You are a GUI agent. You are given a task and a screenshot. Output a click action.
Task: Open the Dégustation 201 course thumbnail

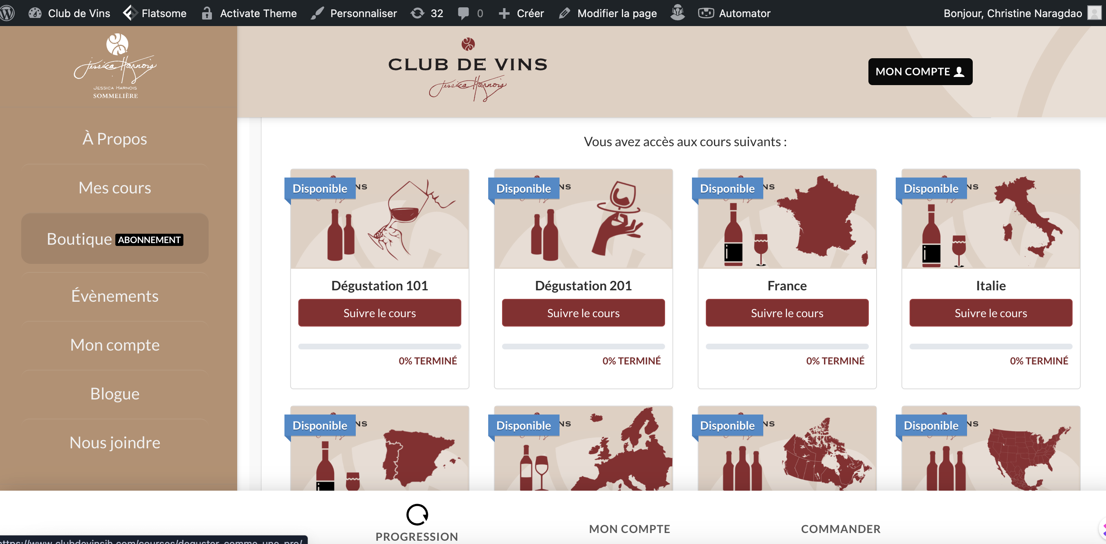(x=583, y=219)
